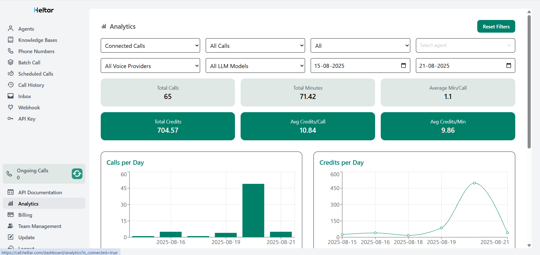Click the Scheduled Calls clock icon
540x255 pixels.
[11, 73]
